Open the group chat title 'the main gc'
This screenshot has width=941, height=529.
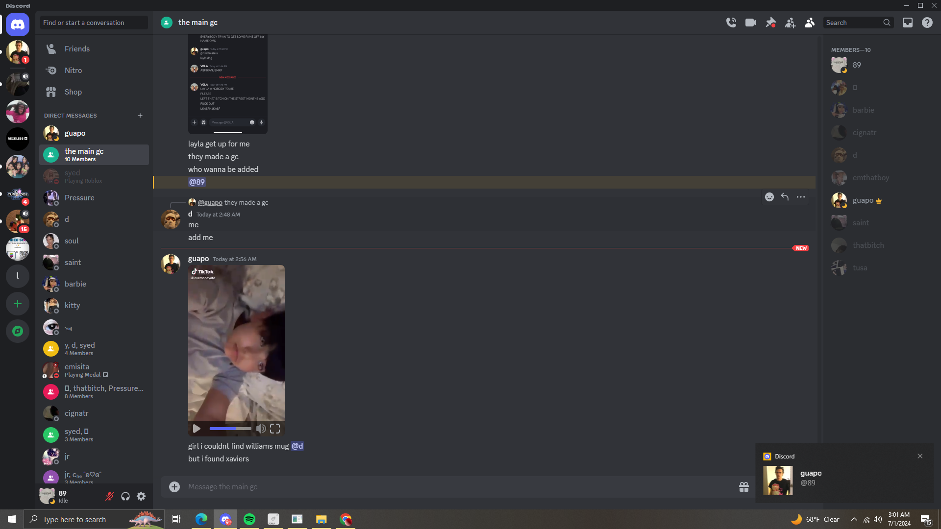pos(198,23)
